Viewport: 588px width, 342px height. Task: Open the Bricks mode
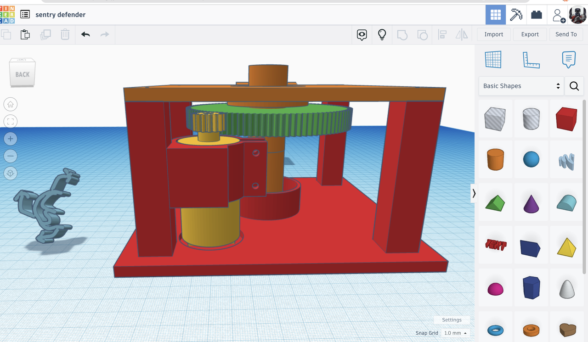pos(537,15)
